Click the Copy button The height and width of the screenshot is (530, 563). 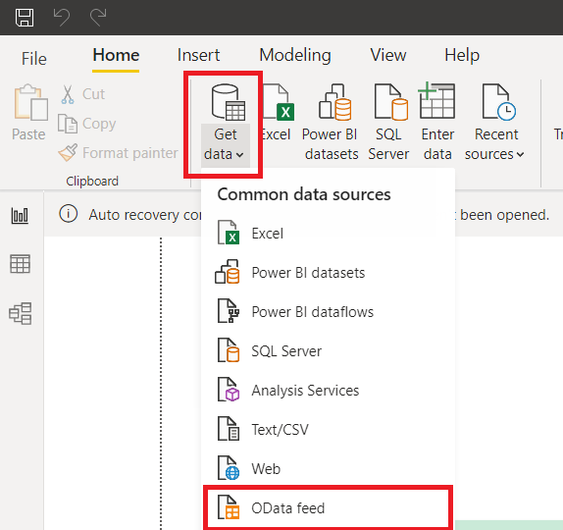click(x=87, y=124)
